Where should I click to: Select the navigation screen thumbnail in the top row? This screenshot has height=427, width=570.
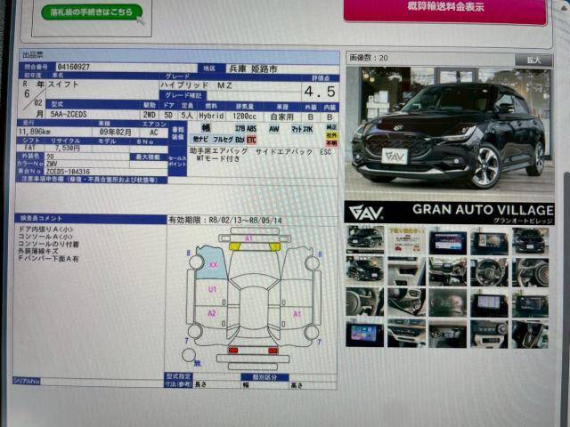pos(447,241)
